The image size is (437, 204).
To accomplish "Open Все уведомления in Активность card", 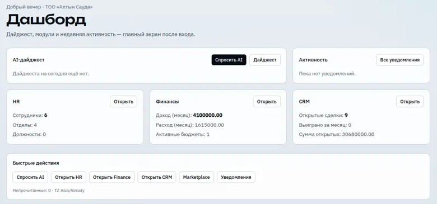I will (399, 60).
